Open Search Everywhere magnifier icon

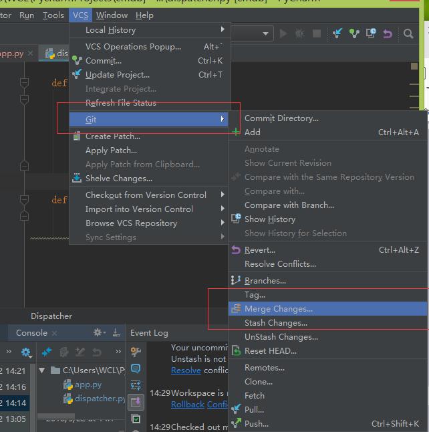tap(408, 33)
